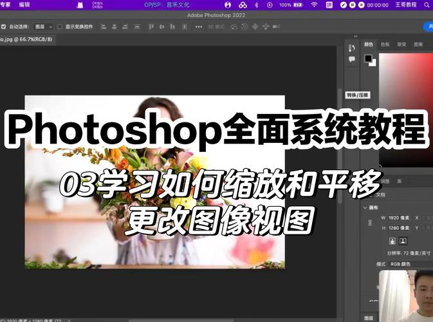This screenshot has width=433, height=322.
Task: Switch to the 渐变 panel tab
Action: (x=401, y=44)
